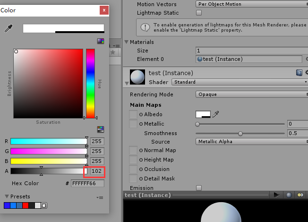Open the test material settings gear
Image resolution: width=308 pixels, height=222 pixels.
click(307, 73)
